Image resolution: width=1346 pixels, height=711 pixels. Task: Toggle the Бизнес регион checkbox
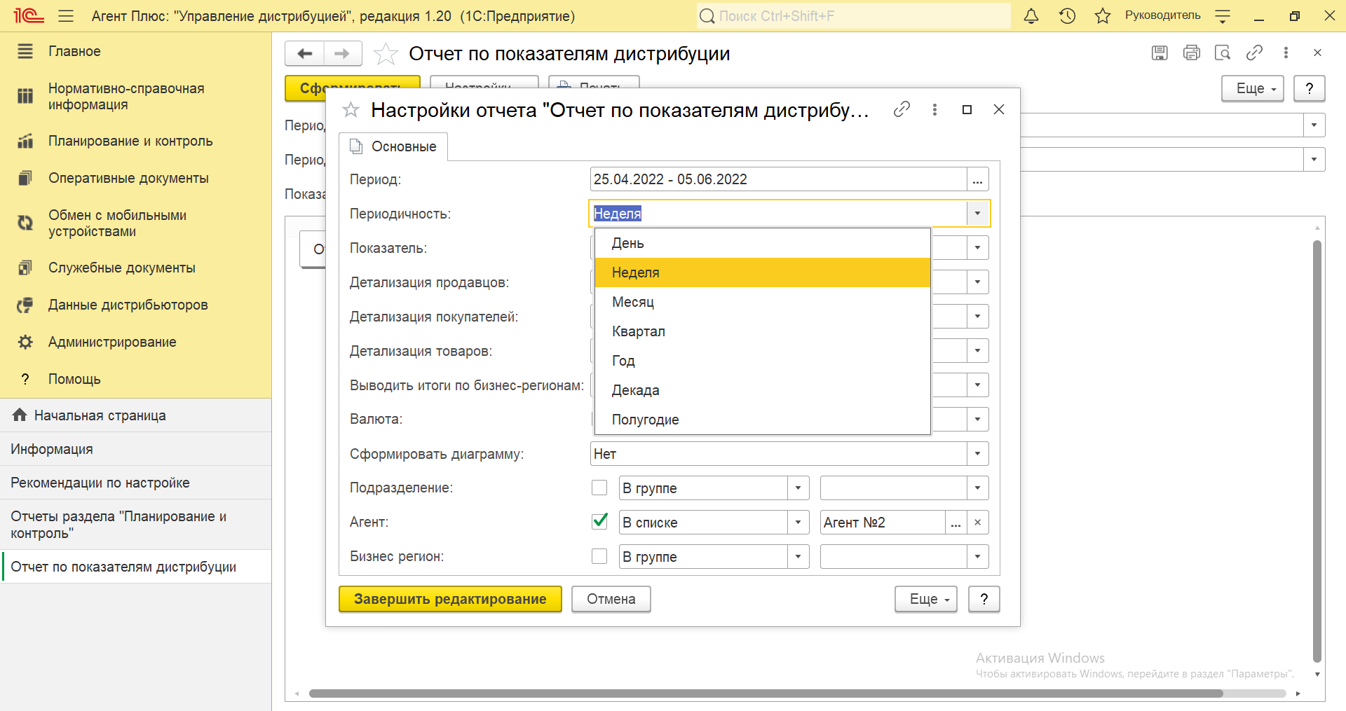pyautogui.click(x=599, y=556)
